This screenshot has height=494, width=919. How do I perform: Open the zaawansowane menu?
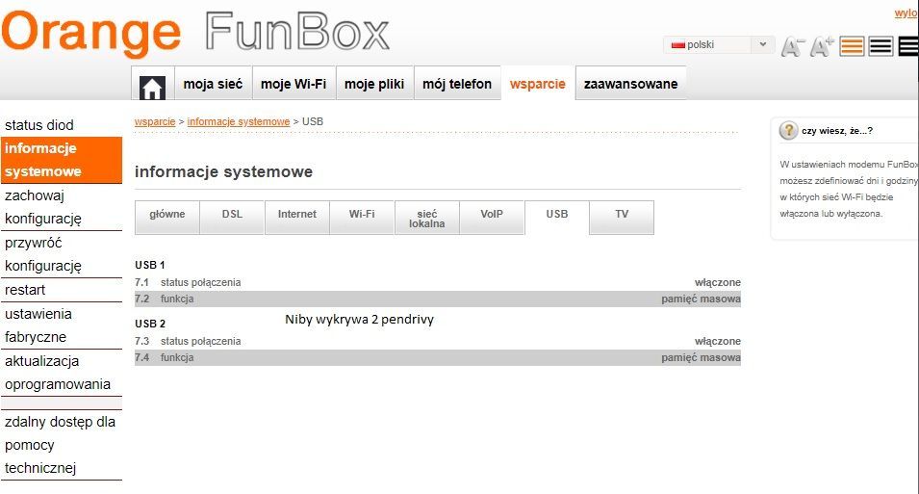(630, 84)
